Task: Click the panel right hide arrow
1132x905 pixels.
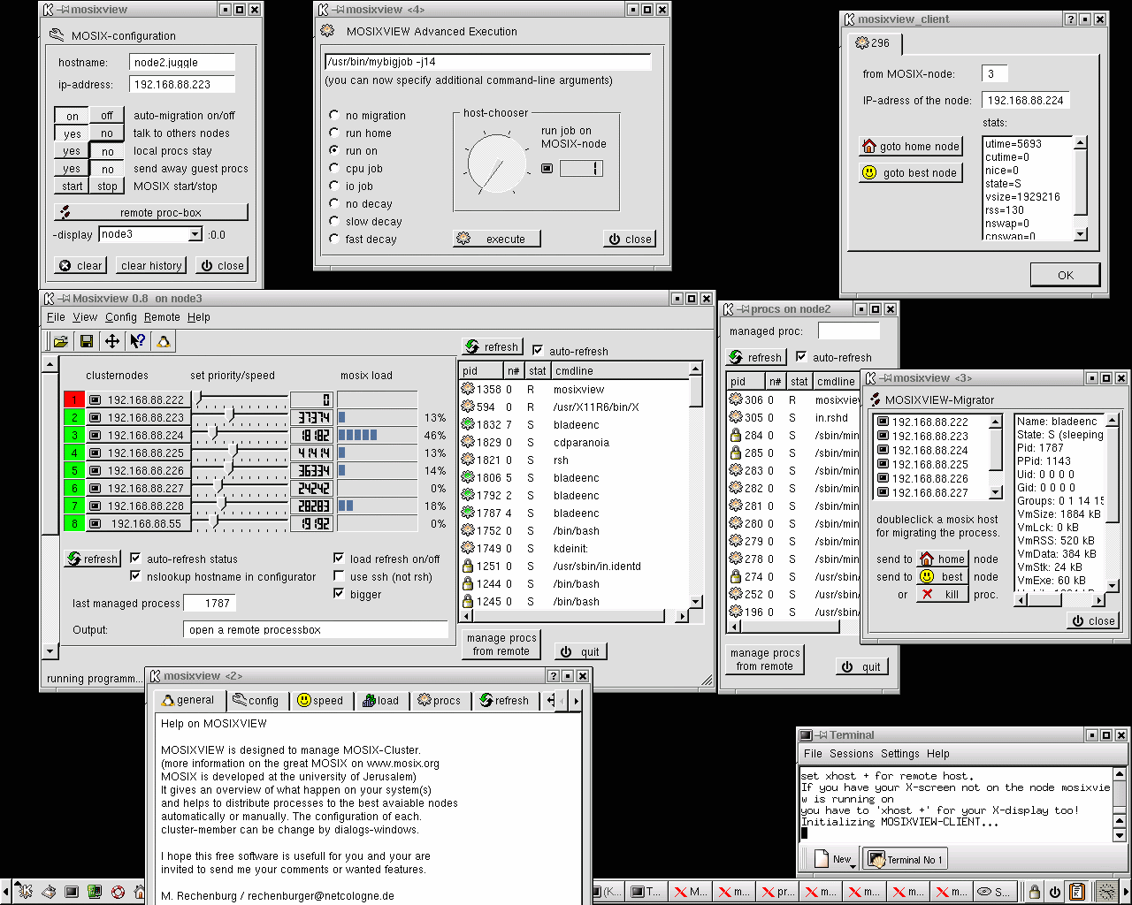Action: 1127,892
